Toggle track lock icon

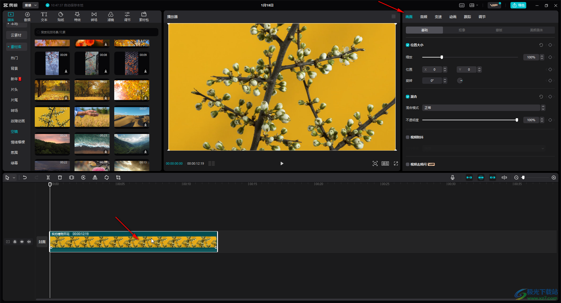(x=15, y=242)
